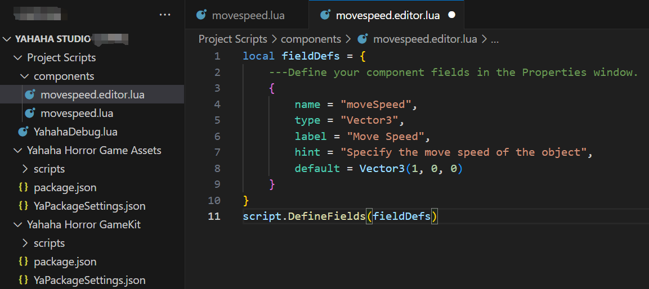Click the unsaved dot on movespeed.editor.lua tab
Screen dimensions: 649x289
pyautogui.click(x=451, y=15)
